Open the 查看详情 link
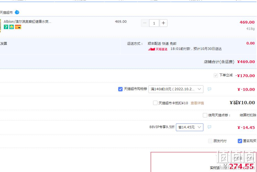This screenshot has width=257, height=172. click(197, 103)
